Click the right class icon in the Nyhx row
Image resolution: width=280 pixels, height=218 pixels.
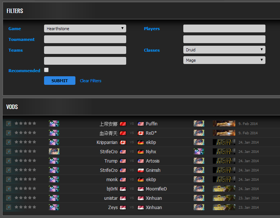point(199,151)
